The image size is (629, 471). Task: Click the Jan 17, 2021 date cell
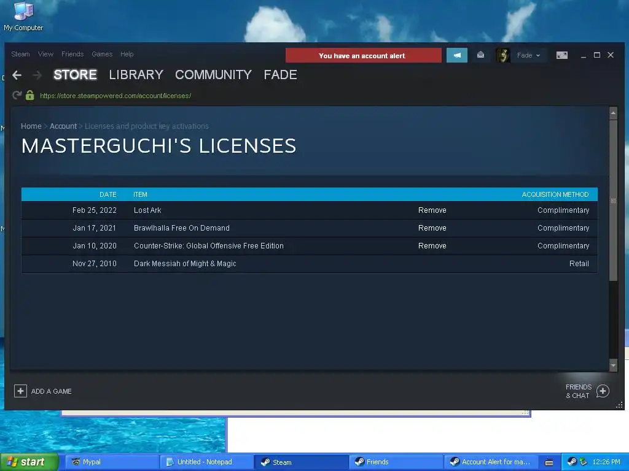94,228
